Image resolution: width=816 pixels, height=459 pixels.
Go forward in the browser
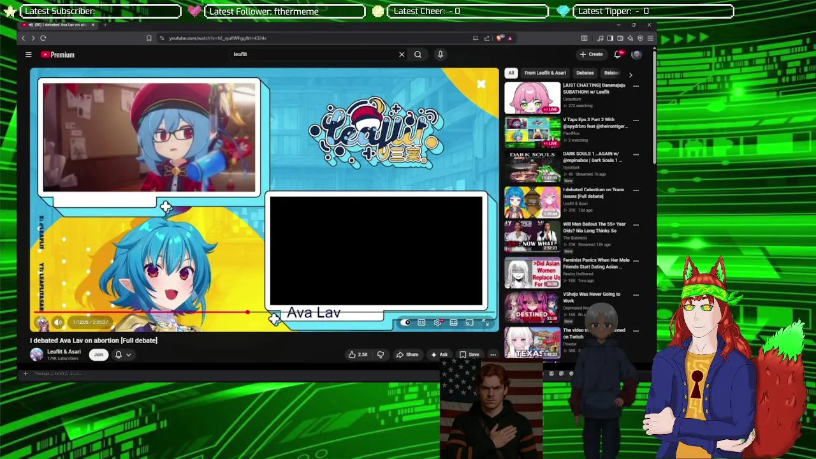tap(33, 38)
